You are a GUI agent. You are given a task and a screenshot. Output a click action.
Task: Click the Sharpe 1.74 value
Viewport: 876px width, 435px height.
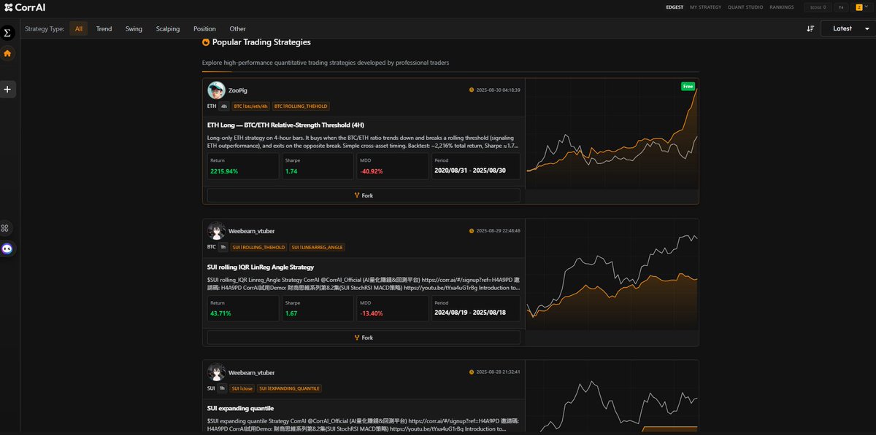(x=291, y=171)
